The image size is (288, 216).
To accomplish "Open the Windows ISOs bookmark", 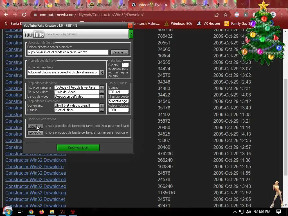I will point(178,24).
